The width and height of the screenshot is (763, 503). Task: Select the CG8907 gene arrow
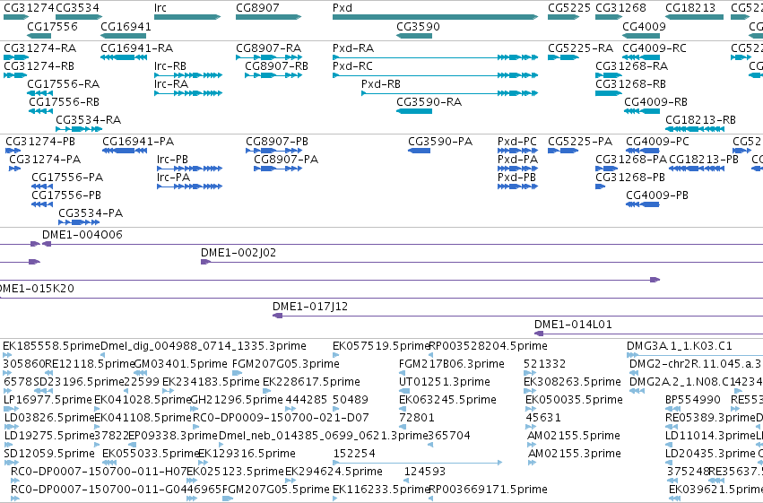tap(269, 17)
